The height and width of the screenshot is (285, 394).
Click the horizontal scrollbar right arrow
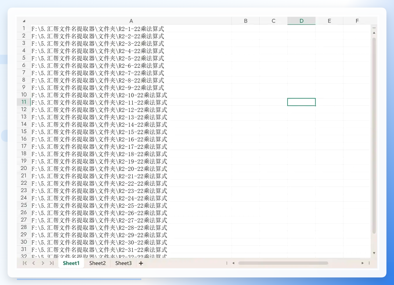(362, 263)
